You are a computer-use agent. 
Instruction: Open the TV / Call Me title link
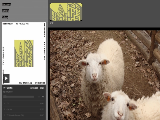(x=8, y=88)
